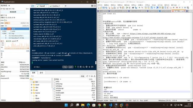The image size is (193, 108).
Task: Click Notepad++ Replace icon
Action: pyautogui.click(x=136, y=8)
